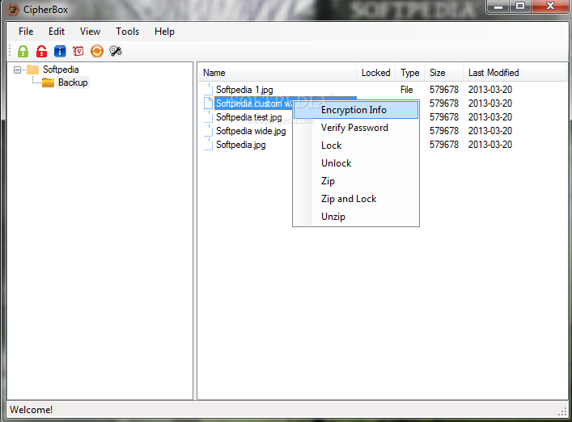Select the Backup folder label in the tree
This screenshot has width=572, height=422.
point(73,82)
